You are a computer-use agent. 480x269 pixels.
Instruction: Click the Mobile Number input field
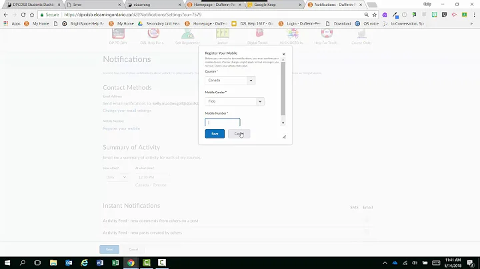223,123
